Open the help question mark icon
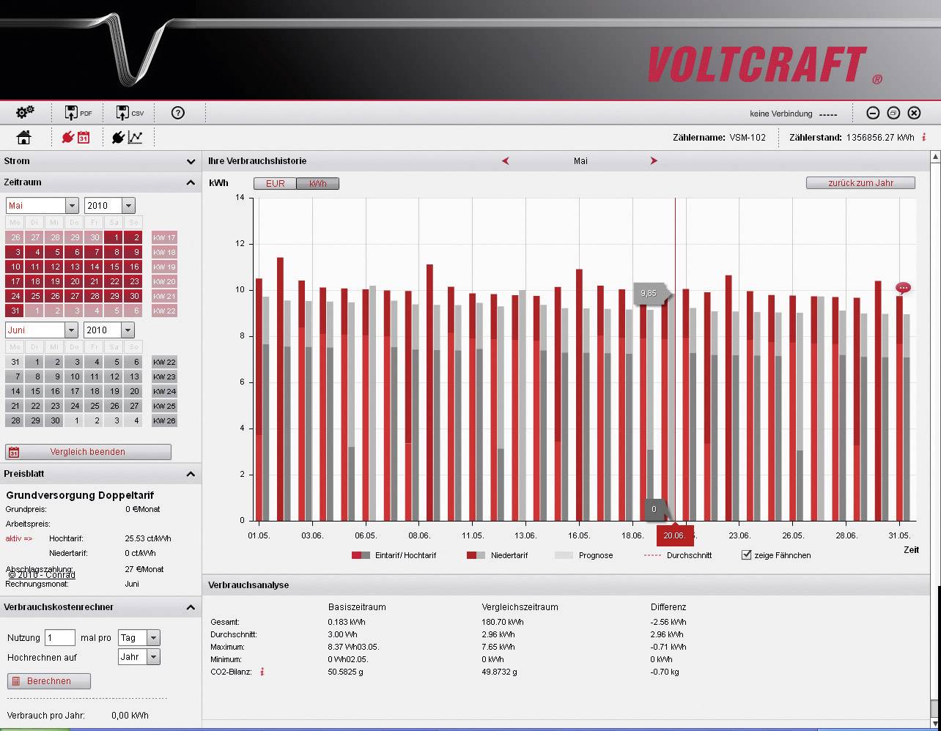The image size is (941, 731). point(178,113)
